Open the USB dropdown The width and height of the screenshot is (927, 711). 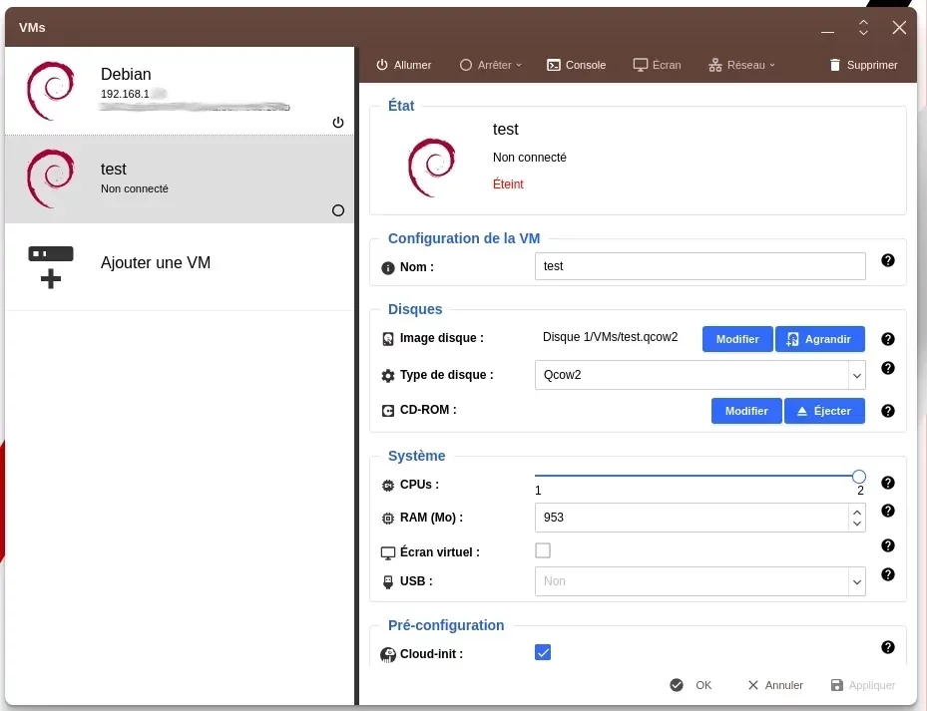(699, 581)
